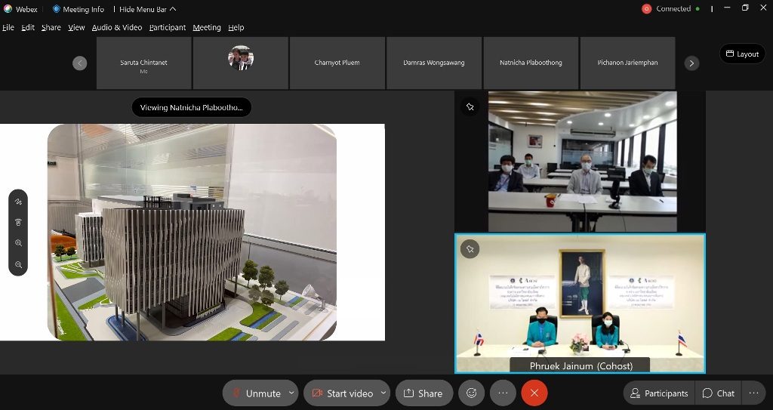Pin Phruek Jainum's video tile
The width and height of the screenshot is (773, 410).
point(470,248)
